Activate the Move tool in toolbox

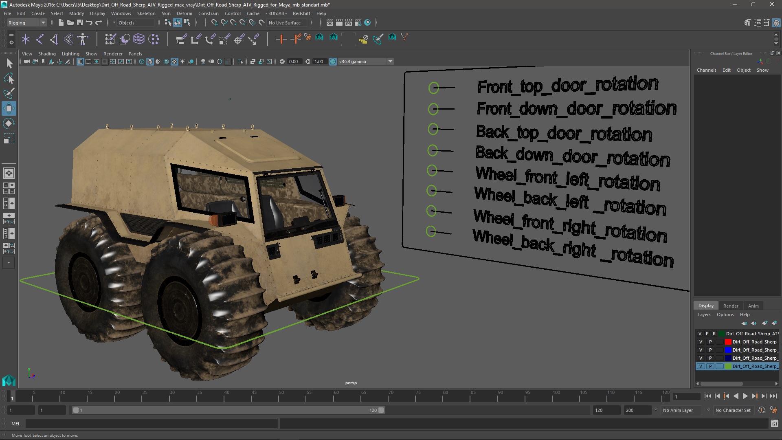coord(9,108)
